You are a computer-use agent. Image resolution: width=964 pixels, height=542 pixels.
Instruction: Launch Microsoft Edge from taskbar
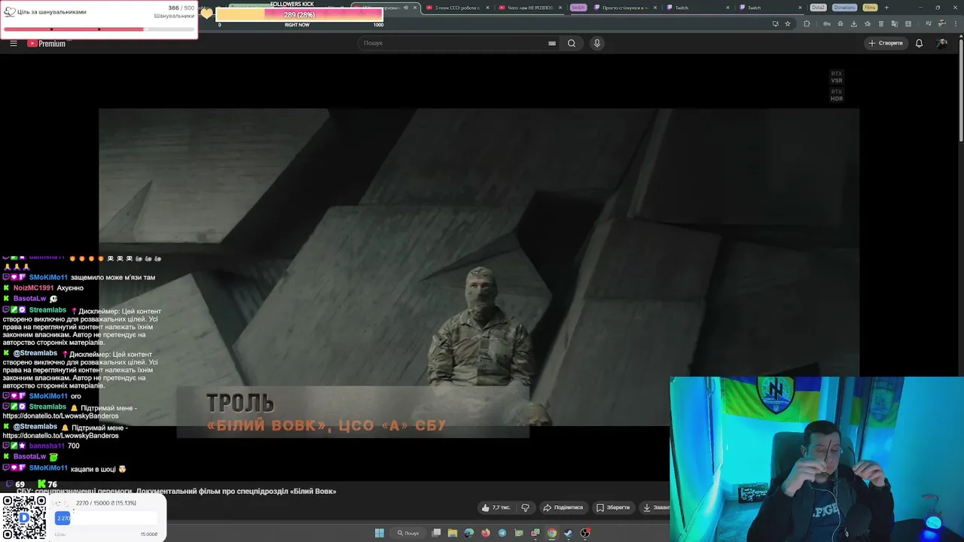tap(469, 533)
